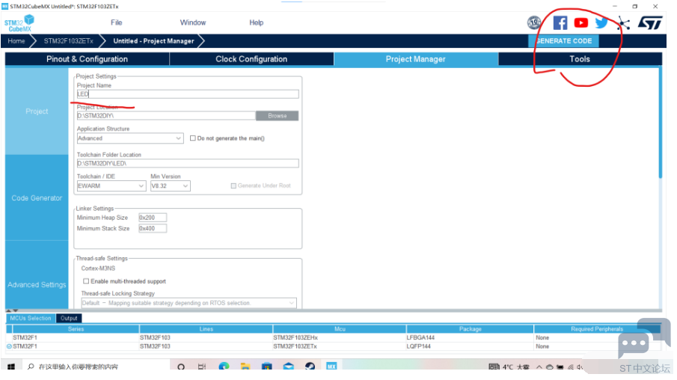The height and width of the screenshot is (380, 677).
Task: Click the Series column header
Action: click(76, 329)
